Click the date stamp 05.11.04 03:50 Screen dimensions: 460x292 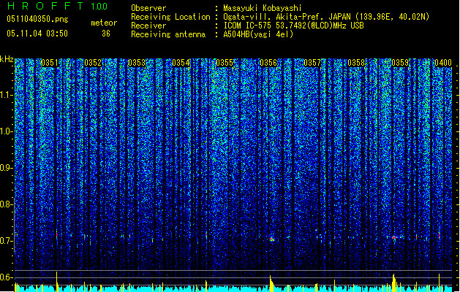click(37, 34)
